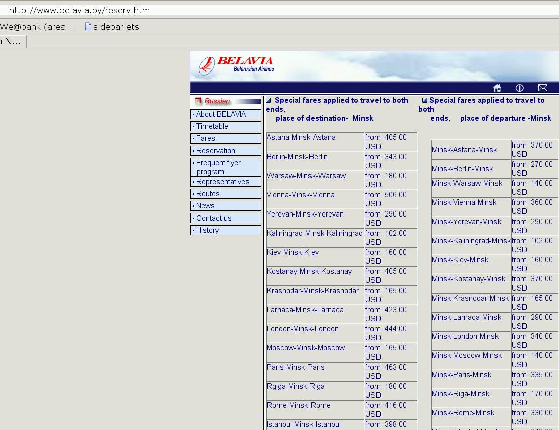The width and height of the screenshot is (559, 430).
Task: Click the home icon in navigation bar
Action: [x=497, y=88]
